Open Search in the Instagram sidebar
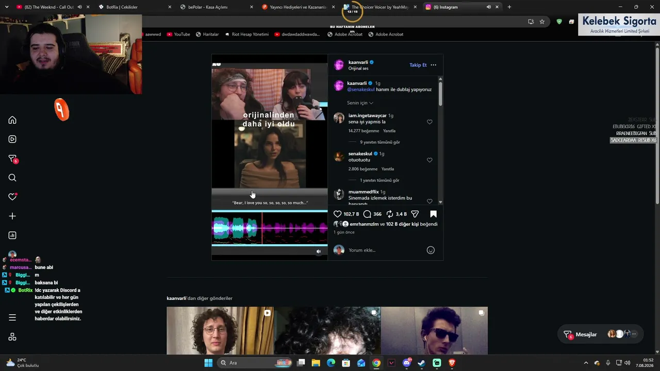The height and width of the screenshot is (371, 660). [12, 178]
